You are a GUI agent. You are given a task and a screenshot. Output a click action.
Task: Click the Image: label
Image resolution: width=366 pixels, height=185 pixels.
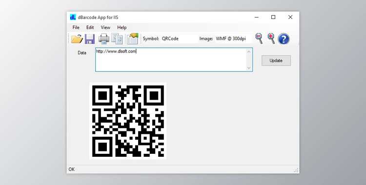206,38
